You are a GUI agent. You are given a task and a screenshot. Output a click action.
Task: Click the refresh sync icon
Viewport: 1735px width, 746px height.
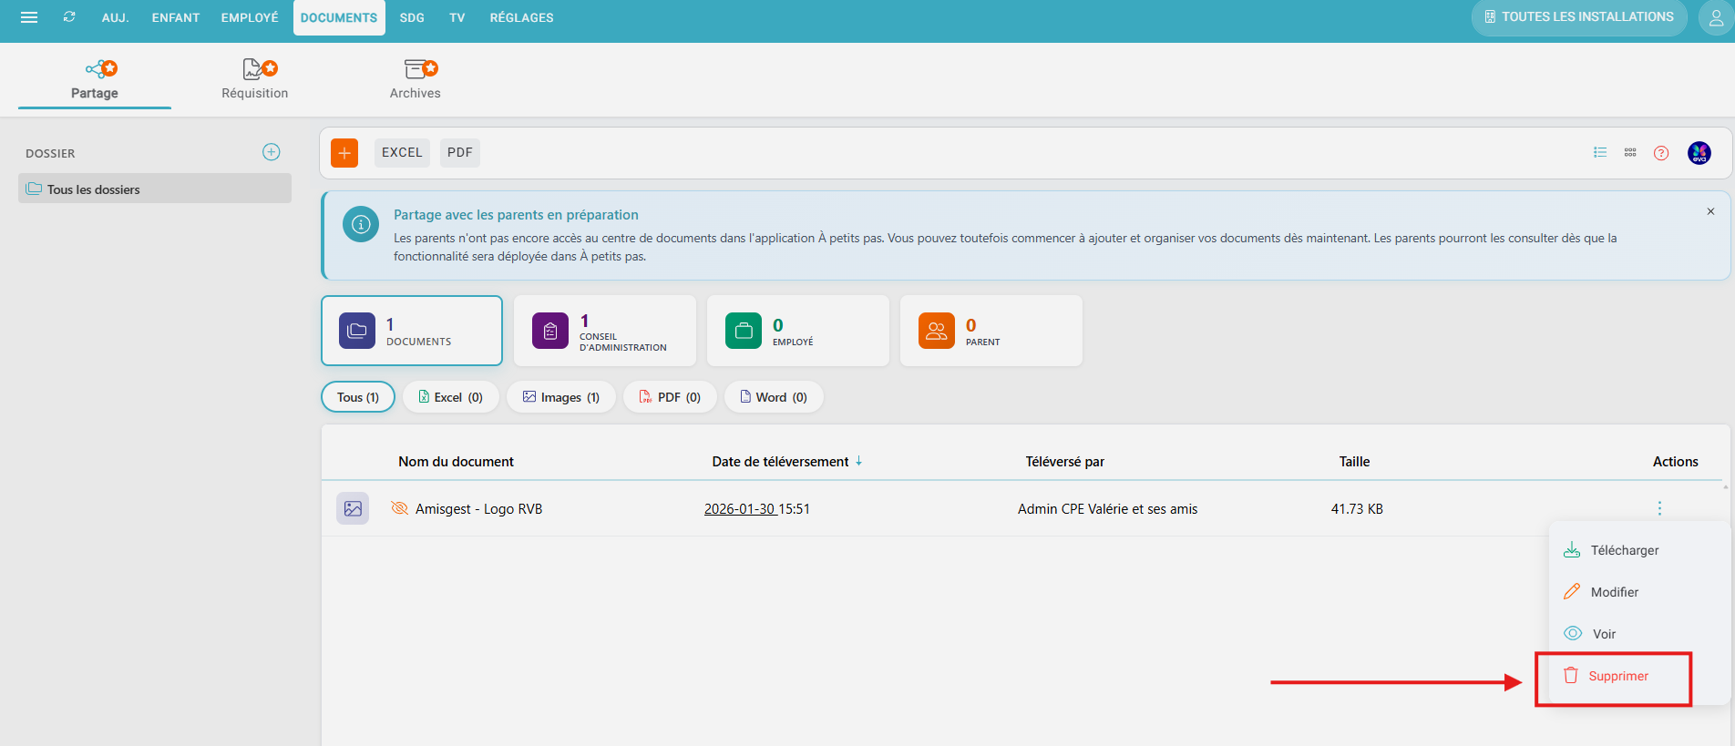click(x=69, y=17)
